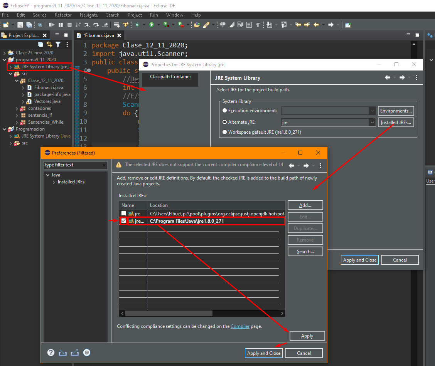Click the Open Type folder icon
This screenshot has height=366, width=435.
point(197,25)
